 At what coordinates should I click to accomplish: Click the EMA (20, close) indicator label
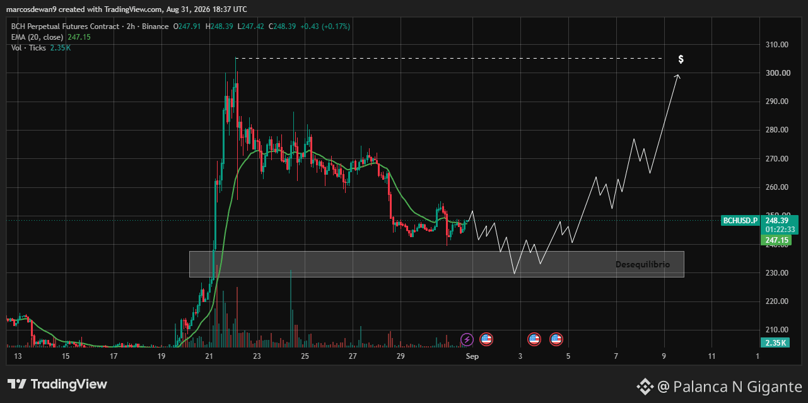click(37, 37)
